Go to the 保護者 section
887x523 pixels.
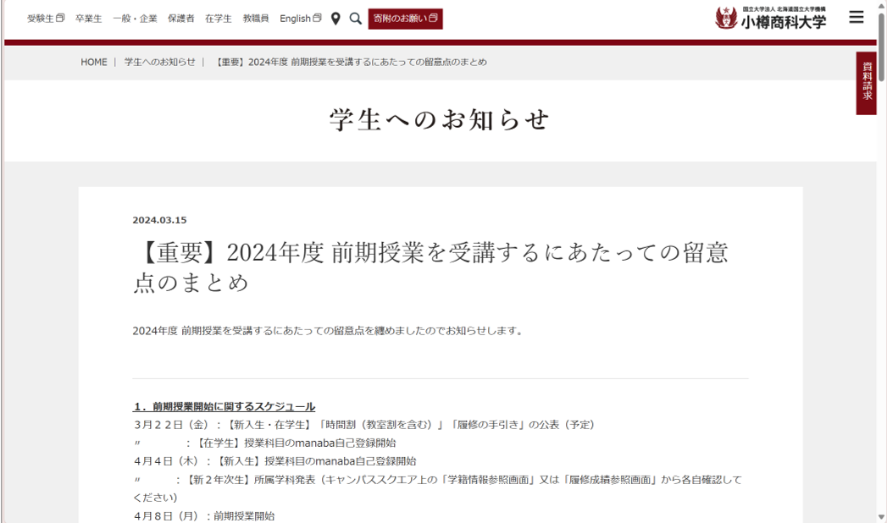(180, 19)
